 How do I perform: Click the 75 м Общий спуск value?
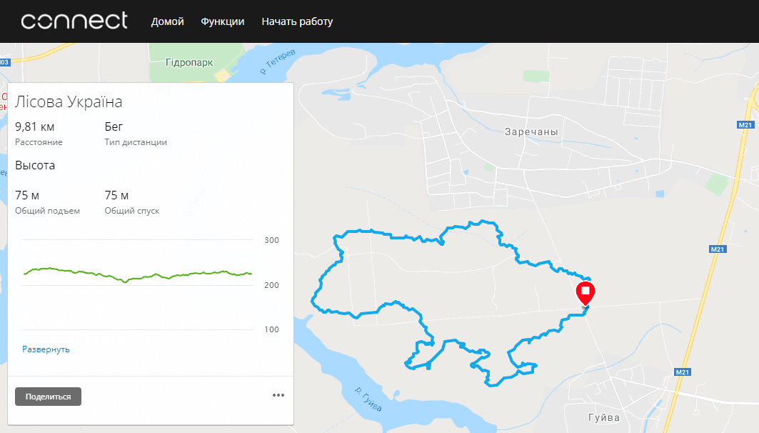click(x=116, y=195)
